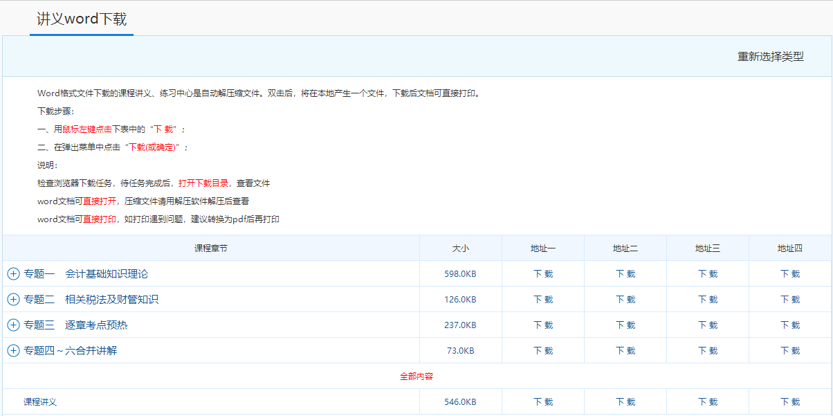Download 专题三 from 地址一
The height and width of the screenshot is (416, 833).
click(x=542, y=325)
